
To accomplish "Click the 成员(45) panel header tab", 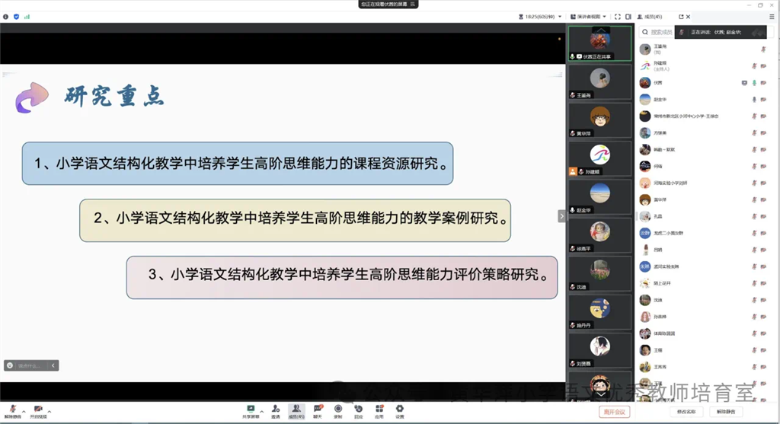I will (x=650, y=17).
